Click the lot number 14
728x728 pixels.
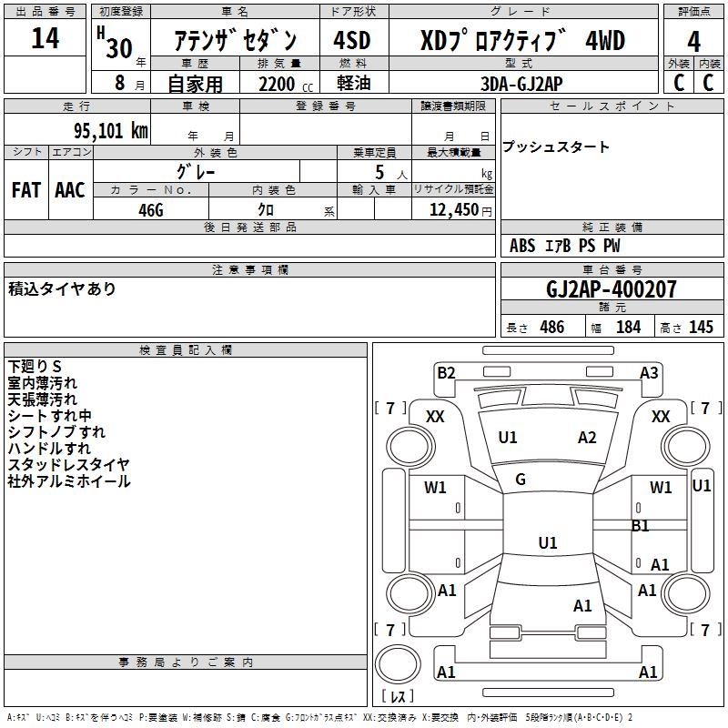click(x=45, y=38)
